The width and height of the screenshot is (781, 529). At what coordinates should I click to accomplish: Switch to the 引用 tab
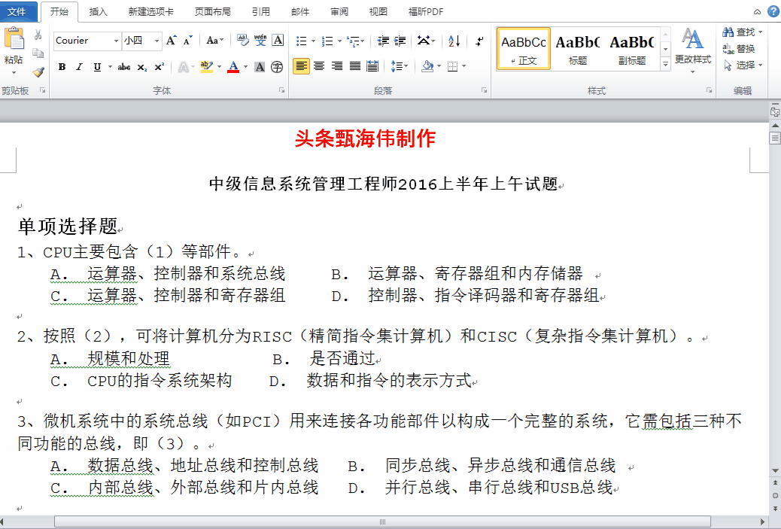pos(261,11)
